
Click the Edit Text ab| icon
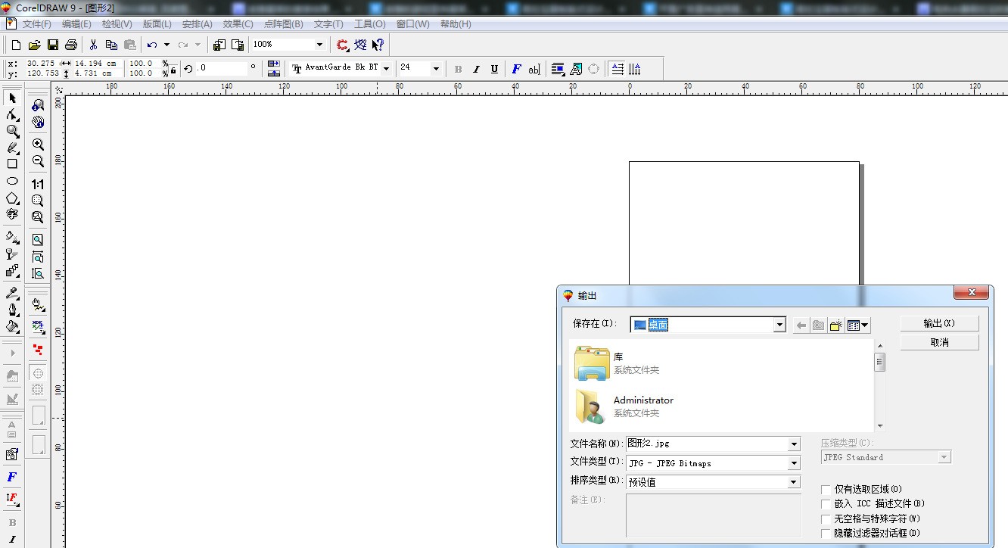pos(534,69)
